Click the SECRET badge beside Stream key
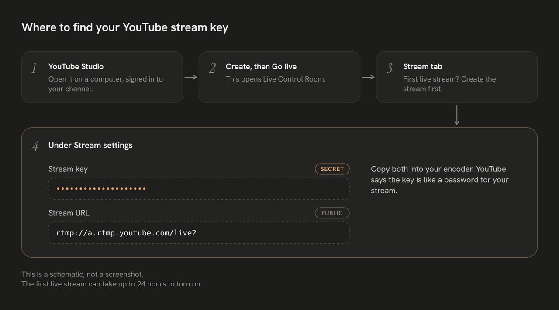The width and height of the screenshot is (559, 310). point(332,169)
